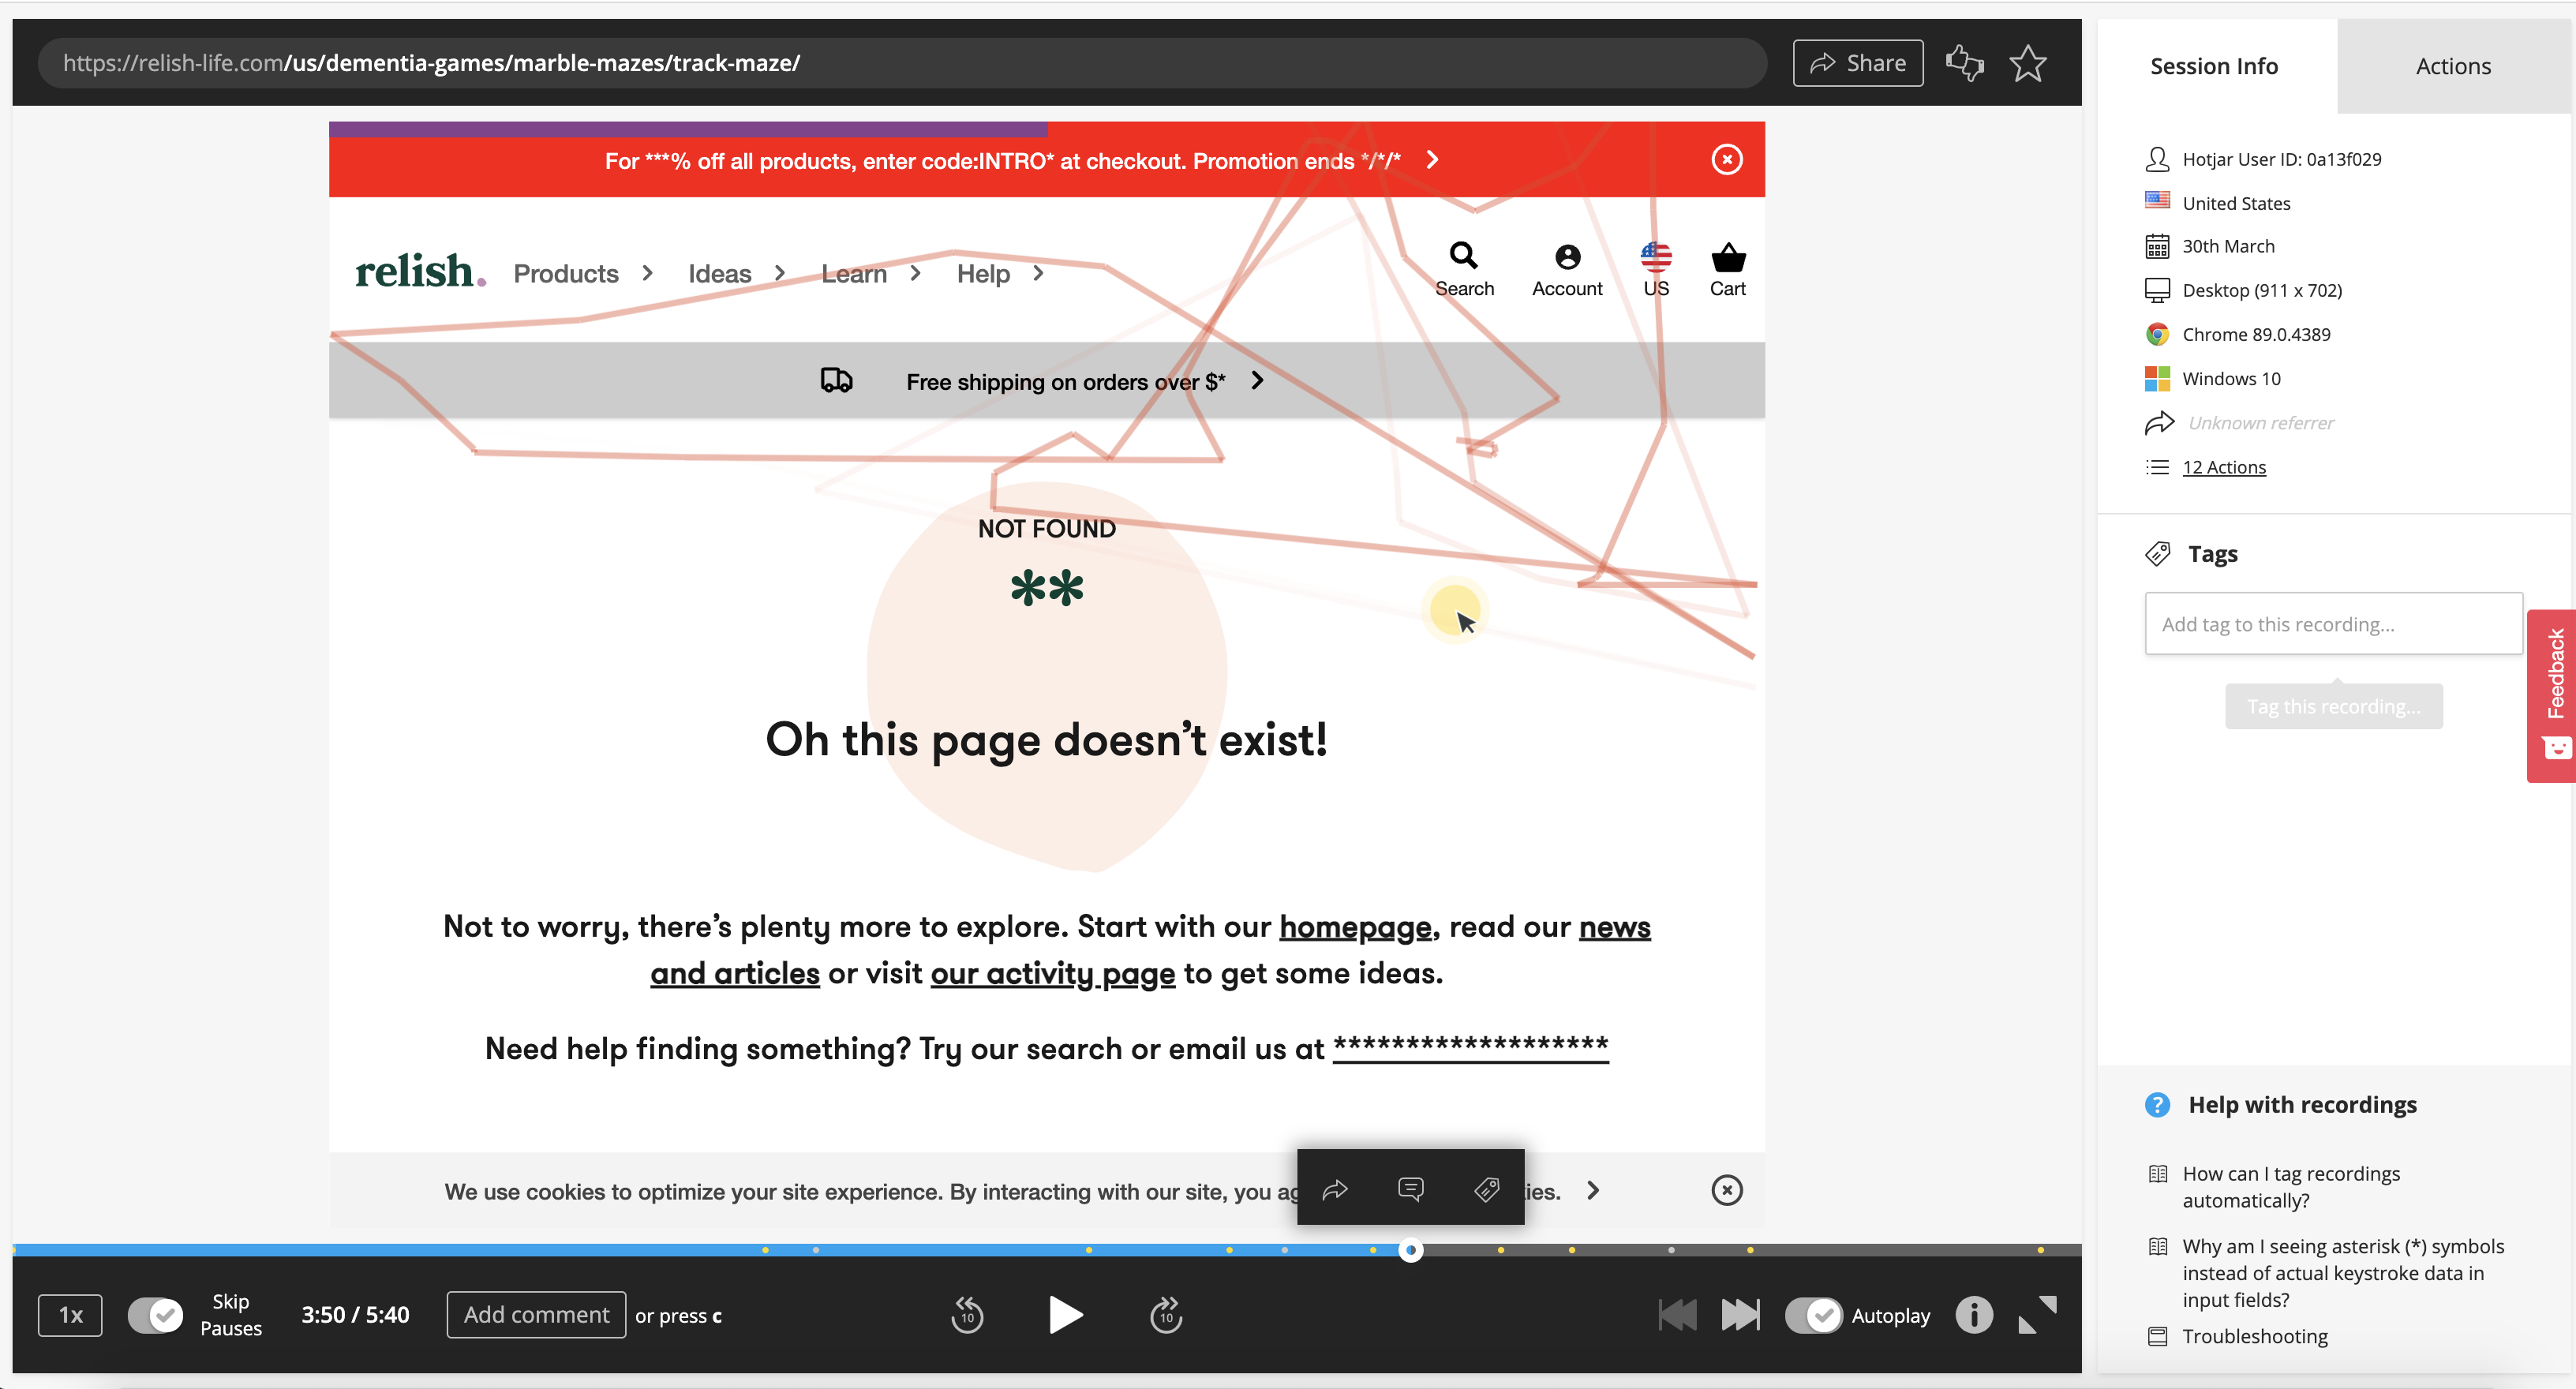Click the Add tag input field

point(2332,624)
